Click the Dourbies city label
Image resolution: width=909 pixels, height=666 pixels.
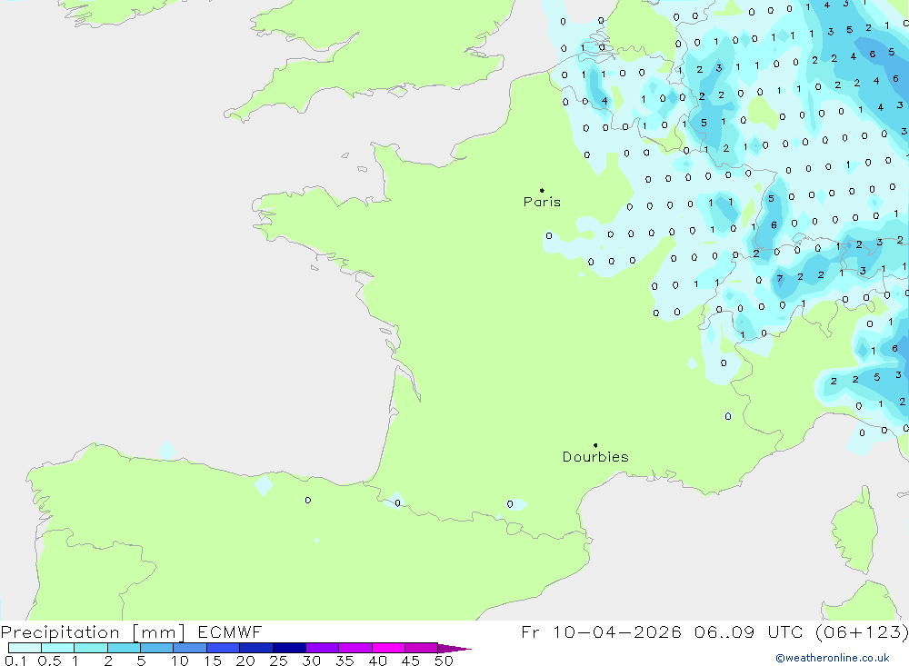click(x=595, y=457)
